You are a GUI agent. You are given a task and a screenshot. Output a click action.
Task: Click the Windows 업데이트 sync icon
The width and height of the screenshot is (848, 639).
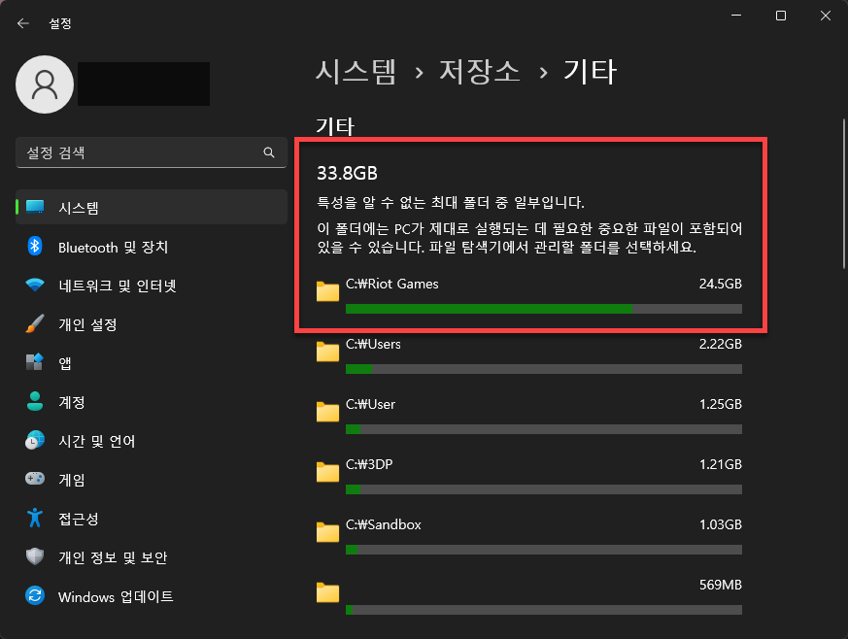point(35,595)
